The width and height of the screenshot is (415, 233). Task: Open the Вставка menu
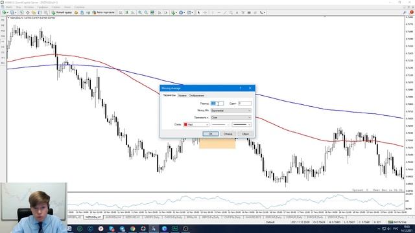pyautogui.click(x=29, y=7)
